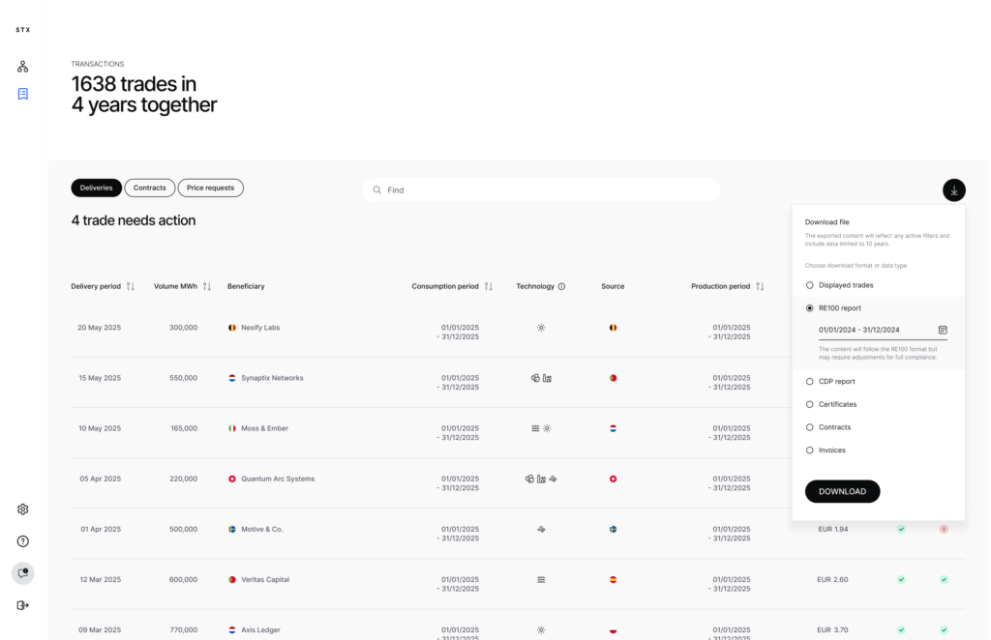The width and height of the screenshot is (991, 640).
Task: Select the Displayed trades radio option
Action: point(810,285)
